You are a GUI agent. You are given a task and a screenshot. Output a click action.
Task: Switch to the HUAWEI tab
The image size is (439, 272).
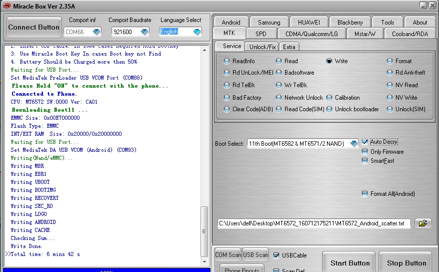(x=309, y=22)
